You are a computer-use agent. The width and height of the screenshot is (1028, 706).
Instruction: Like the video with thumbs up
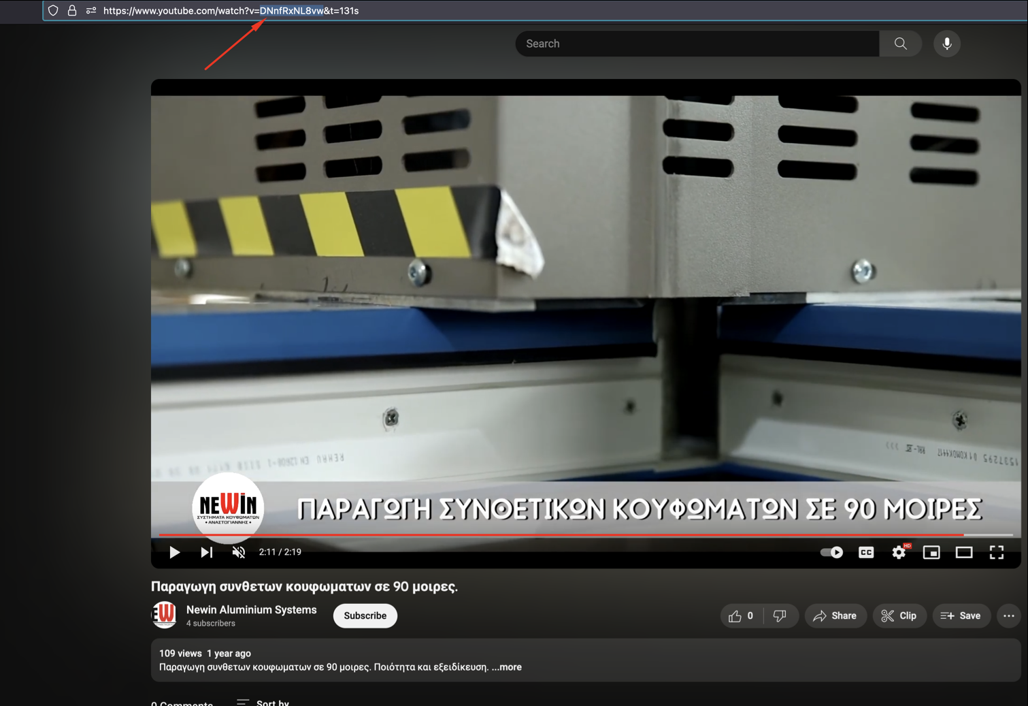[x=742, y=615]
